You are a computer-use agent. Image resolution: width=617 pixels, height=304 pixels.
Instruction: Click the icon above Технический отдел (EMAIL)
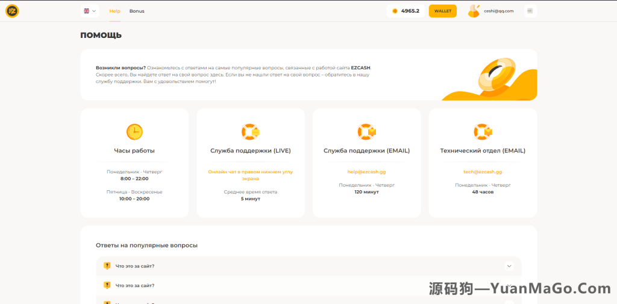click(483, 132)
